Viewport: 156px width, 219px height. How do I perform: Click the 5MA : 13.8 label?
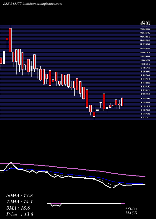point(18,208)
